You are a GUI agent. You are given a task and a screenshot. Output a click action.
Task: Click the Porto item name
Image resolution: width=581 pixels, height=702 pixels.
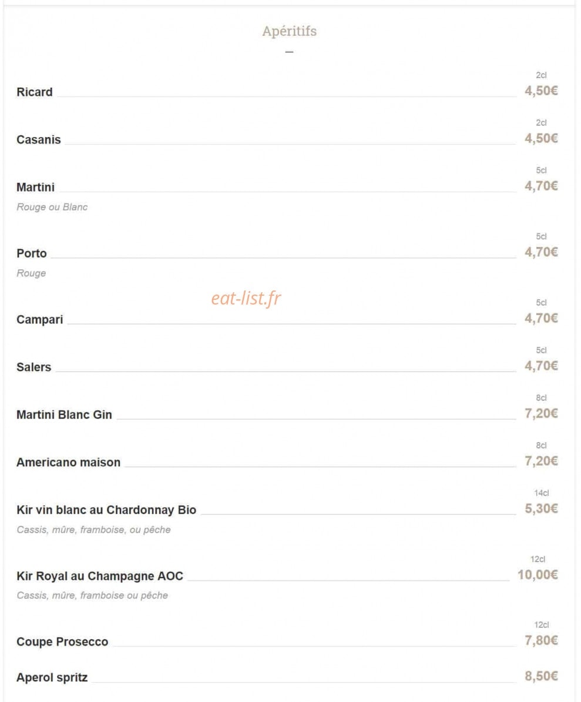(x=31, y=253)
